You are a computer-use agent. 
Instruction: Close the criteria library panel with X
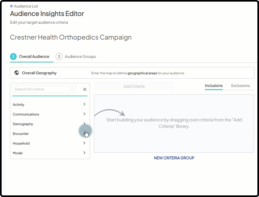pyautogui.click(x=85, y=89)
